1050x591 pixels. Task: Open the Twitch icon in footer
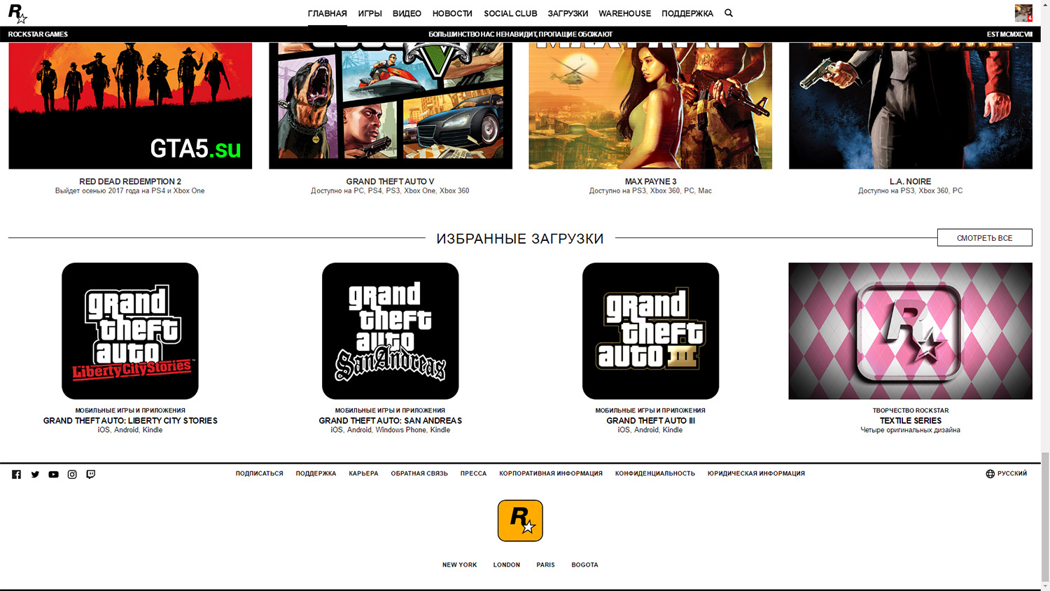pos(91,474)
